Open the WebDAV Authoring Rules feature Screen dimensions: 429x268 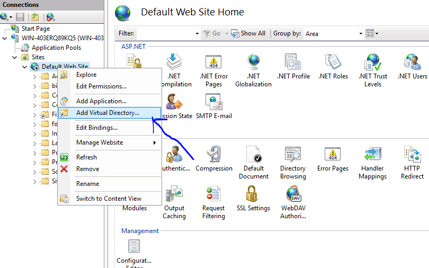293,202
